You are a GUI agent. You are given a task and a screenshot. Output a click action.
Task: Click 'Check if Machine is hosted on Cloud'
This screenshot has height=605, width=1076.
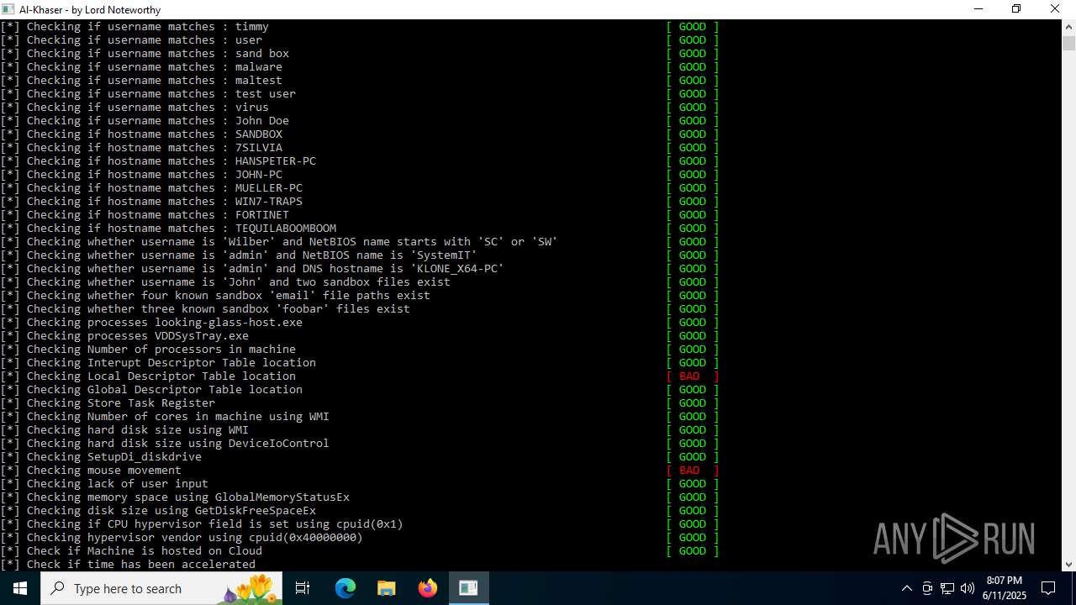click(145, 551)
